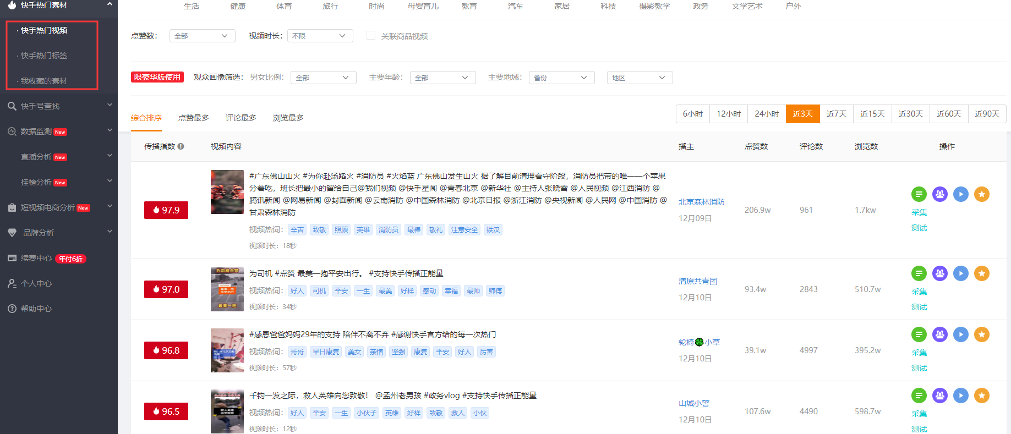
Task: Click the 个人中心 person icon
Action: click(x=12, y=283)
